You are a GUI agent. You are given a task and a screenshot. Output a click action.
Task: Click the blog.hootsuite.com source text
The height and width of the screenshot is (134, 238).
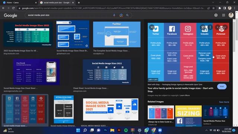tap(12, 54)
